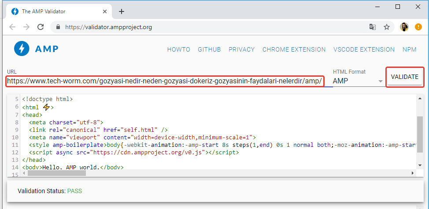Image resolution: width=429 pixels, height=209 pixels.
Task: Bookmark this page with the star icon
Action: tap(386, 27)
